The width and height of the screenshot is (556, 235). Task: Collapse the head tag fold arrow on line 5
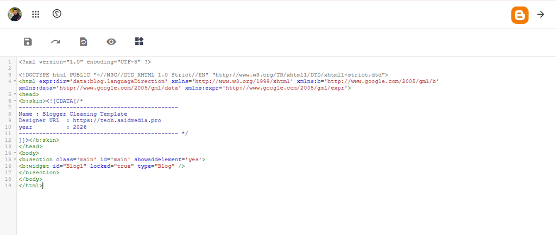(15, 94)
